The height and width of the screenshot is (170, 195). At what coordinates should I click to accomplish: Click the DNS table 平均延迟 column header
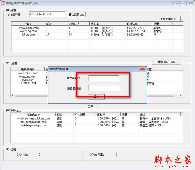(x=78, y=24)
